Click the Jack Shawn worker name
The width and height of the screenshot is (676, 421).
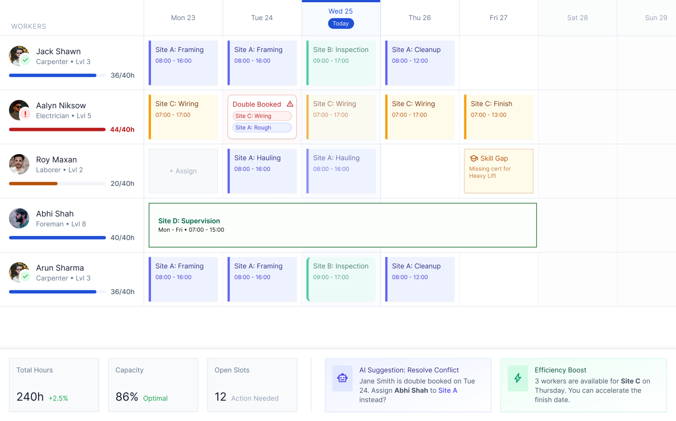pyautogui.click(x=58, y=51)
